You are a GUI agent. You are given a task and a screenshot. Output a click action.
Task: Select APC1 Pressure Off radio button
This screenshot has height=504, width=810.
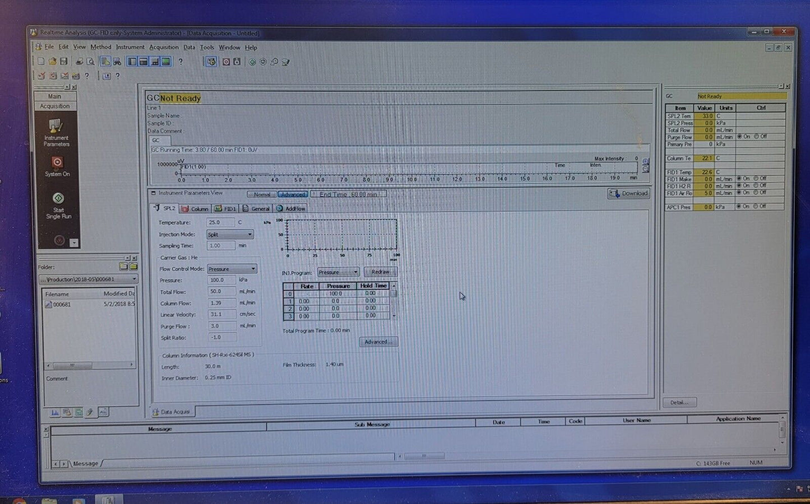pos(756,207)
